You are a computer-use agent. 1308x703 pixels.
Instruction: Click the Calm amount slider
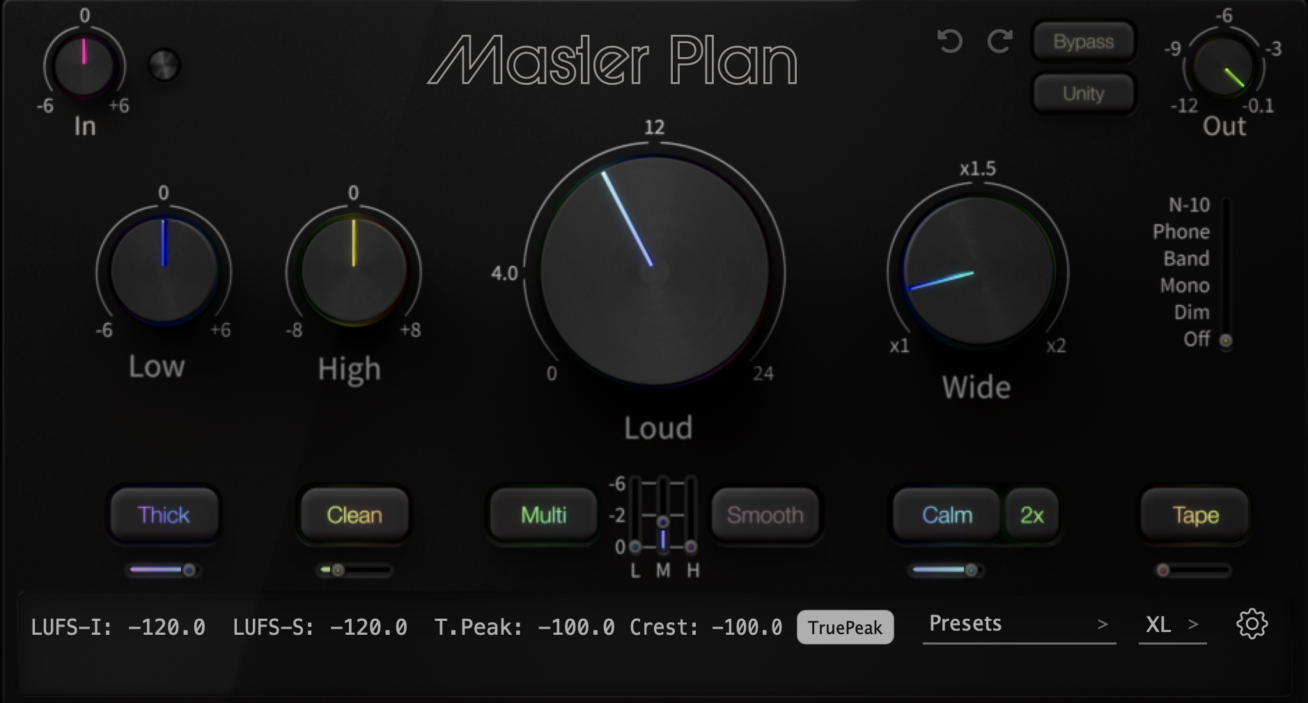point(947,570)
